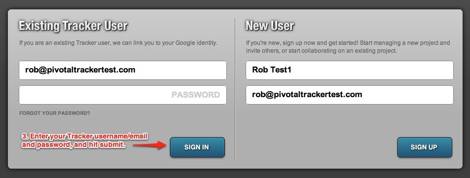Focus the PASSWORD input field
This screenshot has width=470, height=178.
123,95
